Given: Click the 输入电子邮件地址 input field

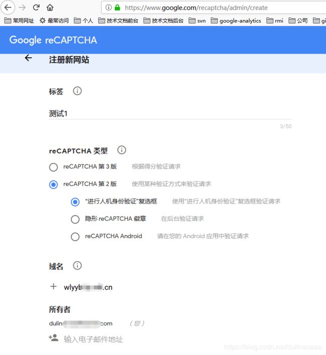Looking at the screenshot, I should coord(93,339).
